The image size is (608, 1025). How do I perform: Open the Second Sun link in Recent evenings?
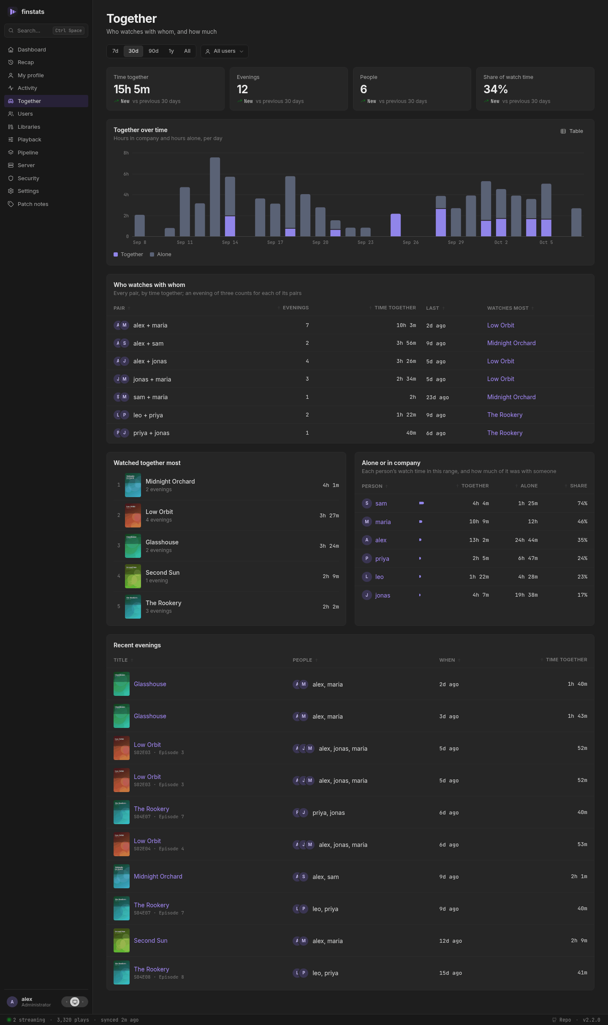(x=151, y=941)
